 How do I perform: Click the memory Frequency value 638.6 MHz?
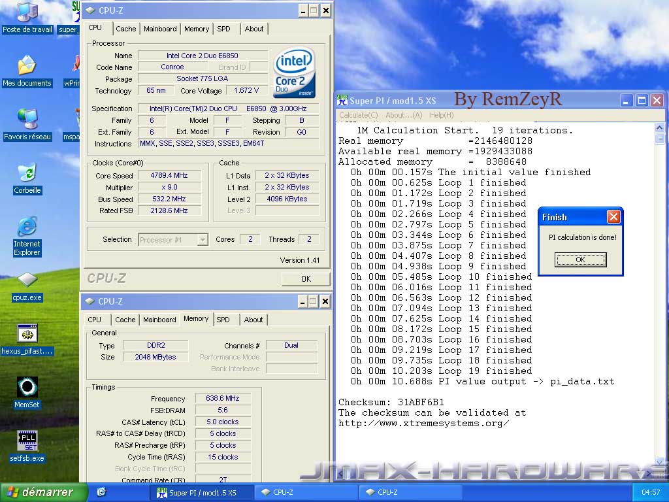223,398
